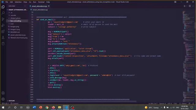Viewport: 196px width, 110px height.
Task: Open the View menu
Action: (x=25, y=2)
